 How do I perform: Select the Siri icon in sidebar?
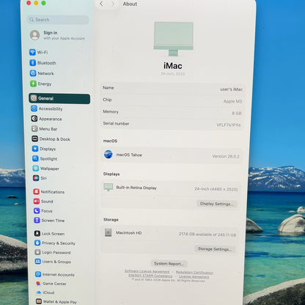[36, 178]
